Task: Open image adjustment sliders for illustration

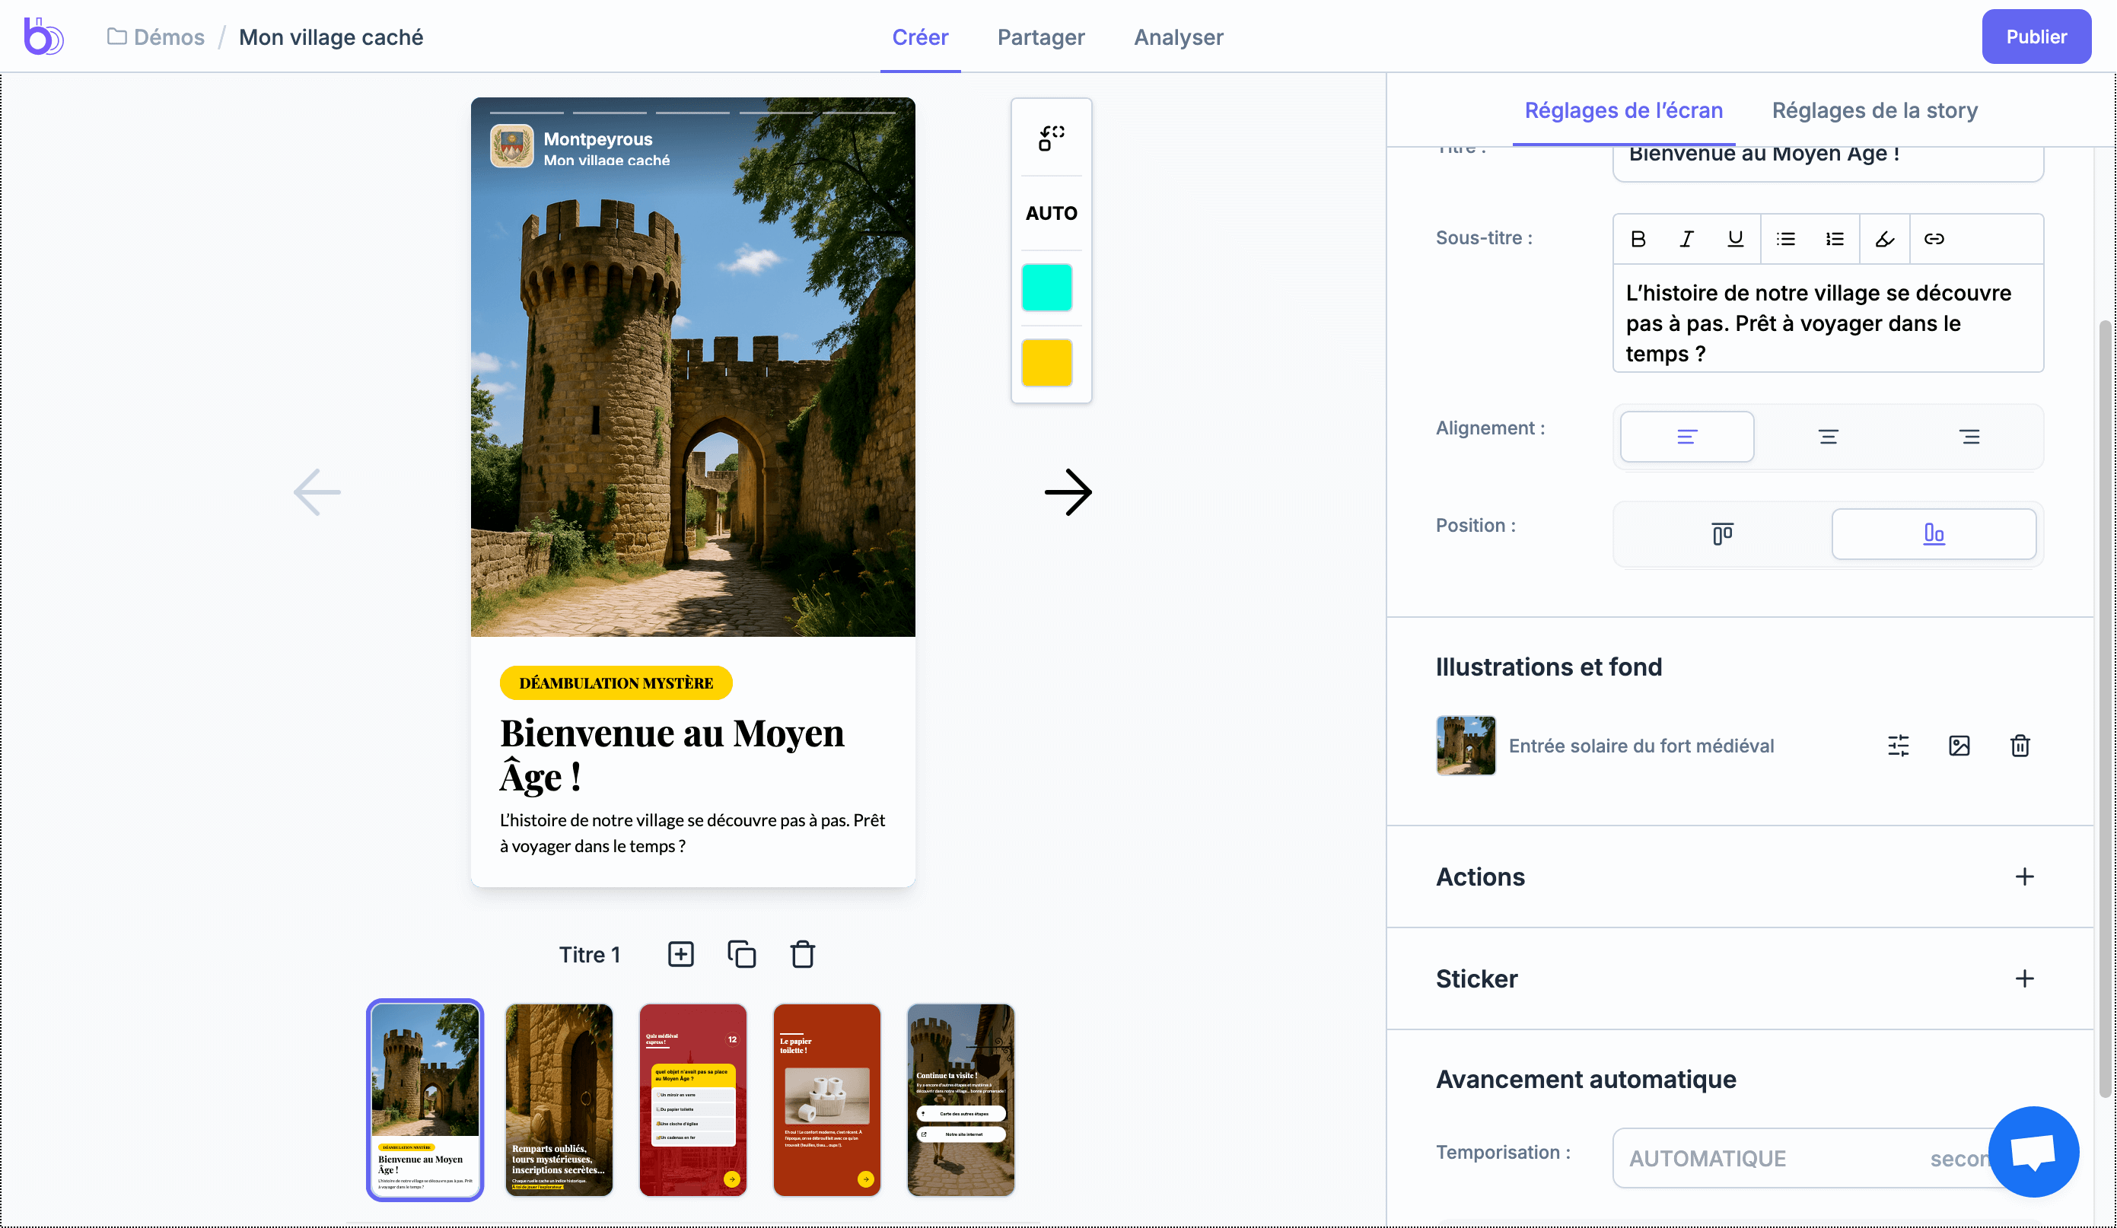Action: click(x=1898, y=745)
